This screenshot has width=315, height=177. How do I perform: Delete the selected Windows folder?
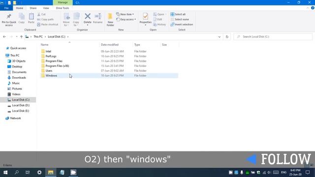point(88,19)
